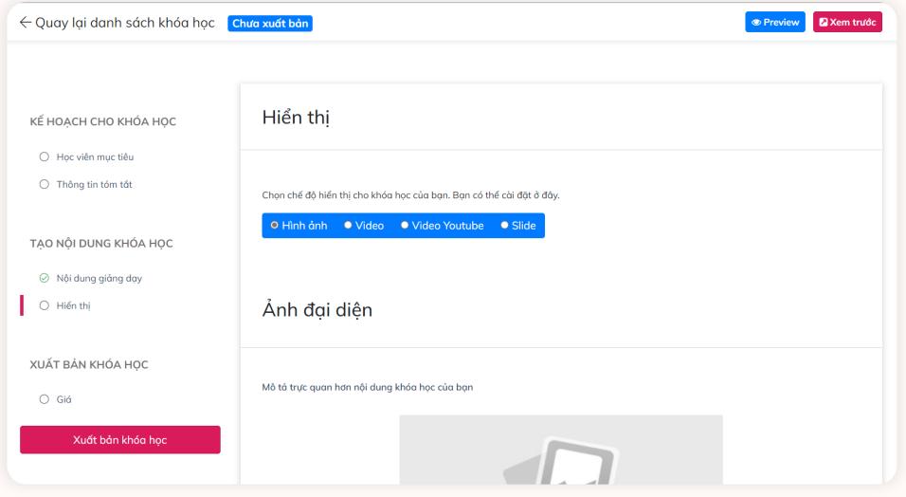The width and height of the screenshot is (906, 497).
Task: Choose the 'Video' display option
Action: coord(364,226)
